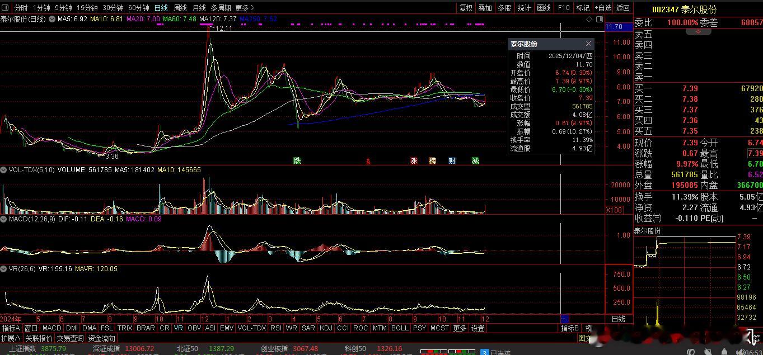Select the 日线 daily chart tab
This screenshot has height=355, width=763.
(x=161, y=8)
